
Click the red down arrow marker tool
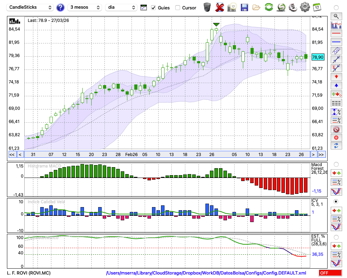tap(336, 76)
